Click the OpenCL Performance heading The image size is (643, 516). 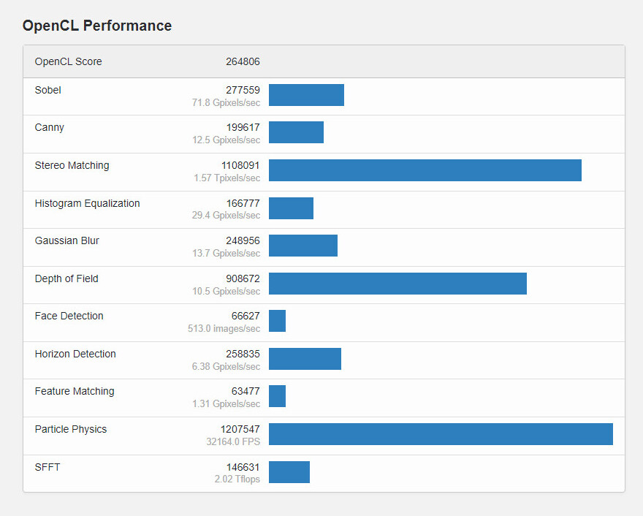(x=97, y=26)
